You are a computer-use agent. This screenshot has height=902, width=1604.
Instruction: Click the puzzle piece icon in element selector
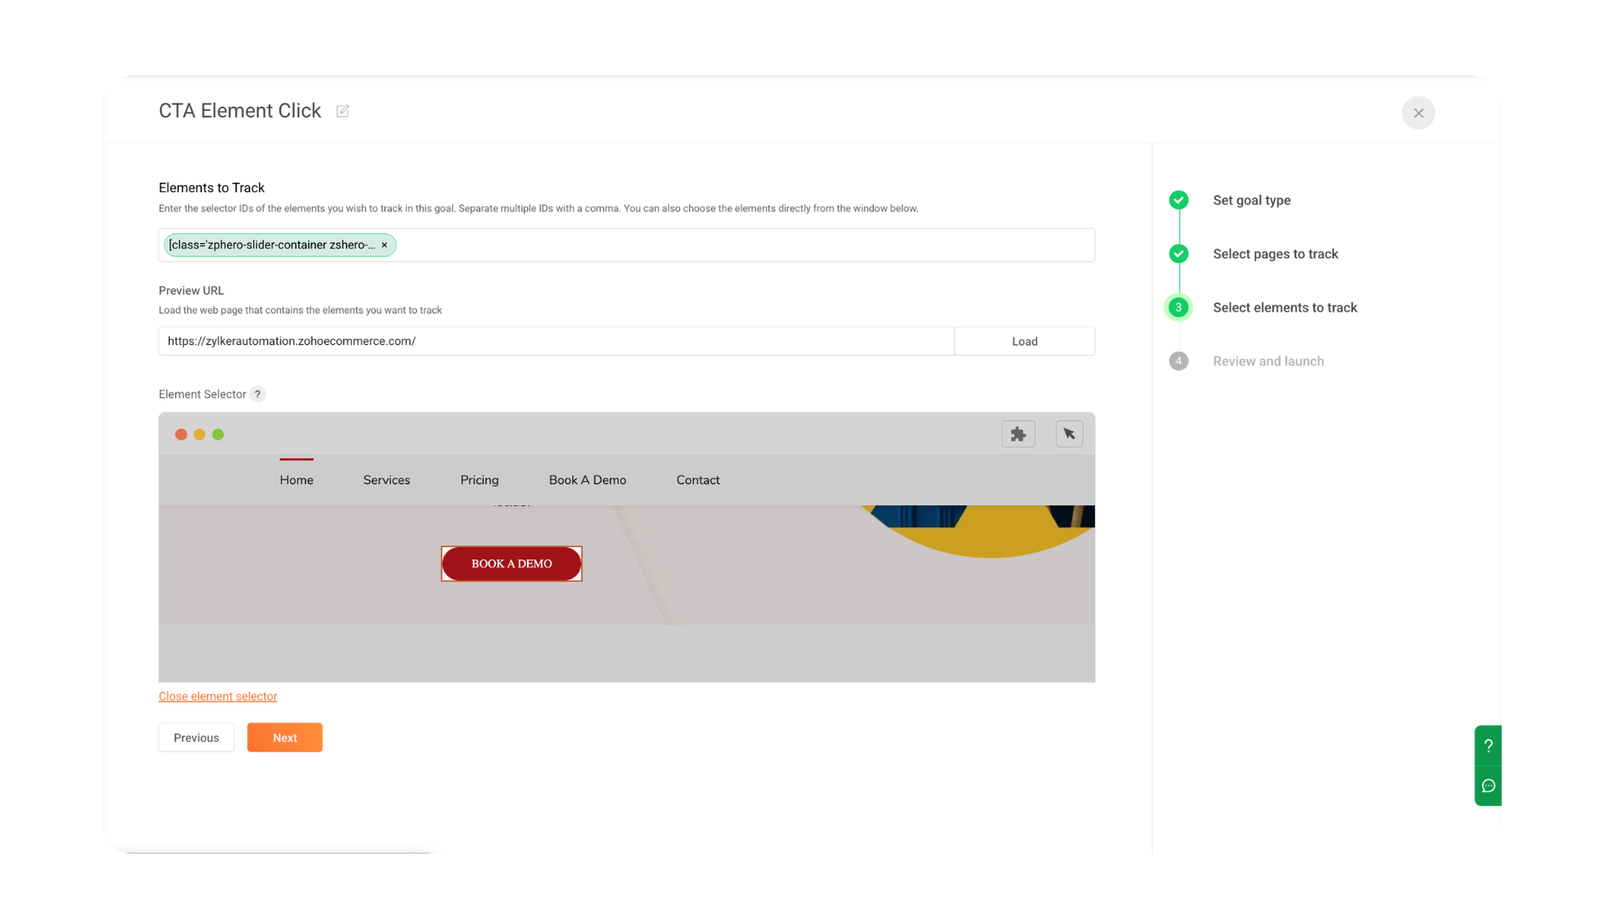pyautogui.click(x=1018, y=434)
